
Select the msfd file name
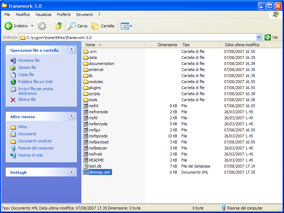93,118
